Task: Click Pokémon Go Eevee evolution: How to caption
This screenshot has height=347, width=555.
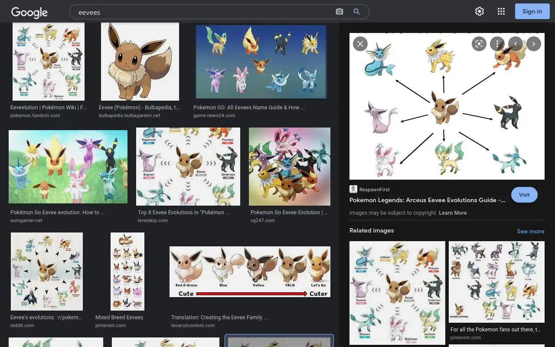Action: pyautogui.click(x=58, y=213)
